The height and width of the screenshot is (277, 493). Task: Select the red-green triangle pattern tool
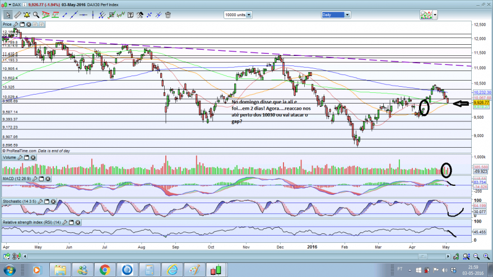(45, 15)
